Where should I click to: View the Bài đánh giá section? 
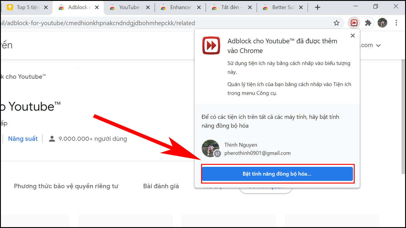(161, 186)
